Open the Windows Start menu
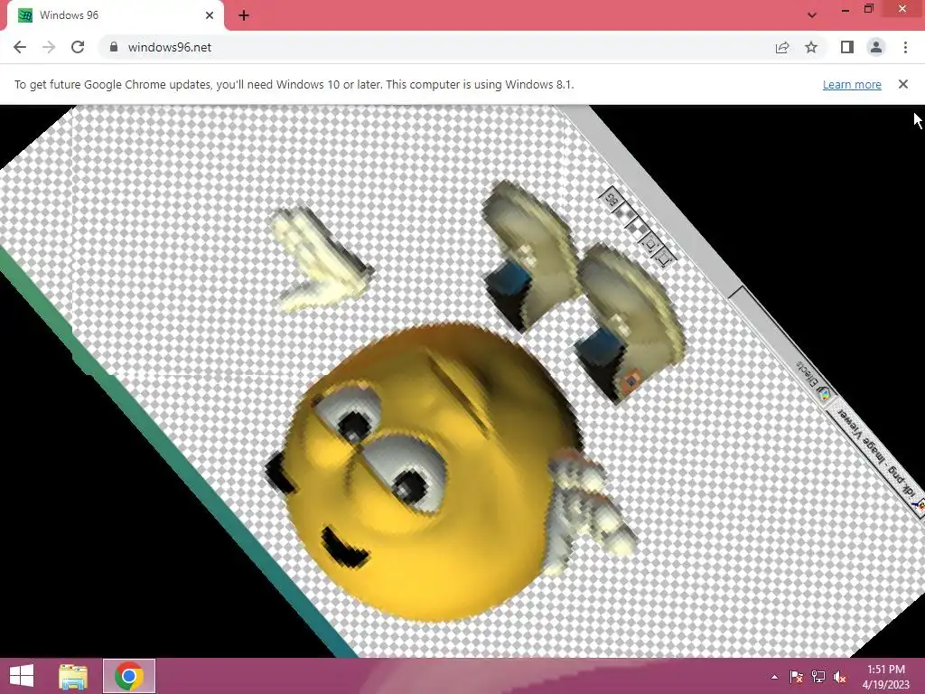Viewport: 925px width, 694px height. click(22, 676)
